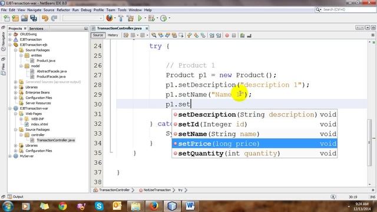Viewport: 377px width, 212px height.
Task: Click the Last Edit editor toolbar icon
Action: (125, 35)
